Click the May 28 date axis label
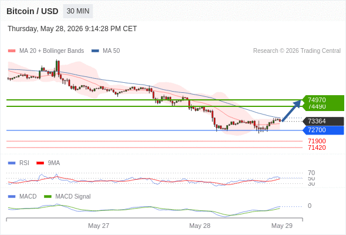 (x=200, y=226)
